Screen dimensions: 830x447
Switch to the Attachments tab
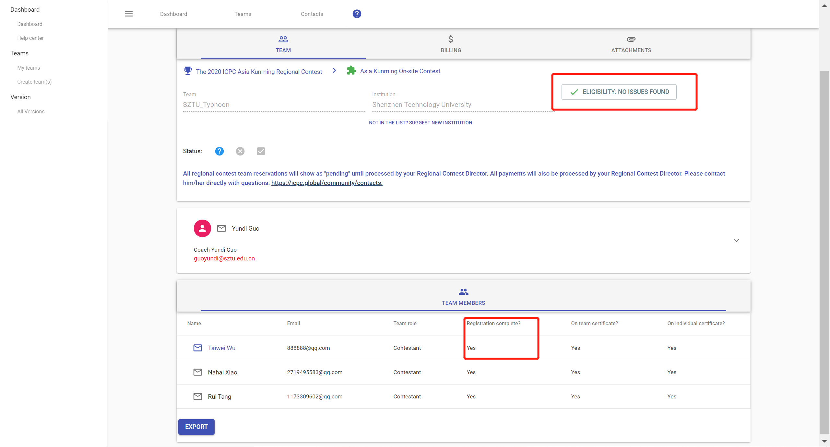coord(631,44)
